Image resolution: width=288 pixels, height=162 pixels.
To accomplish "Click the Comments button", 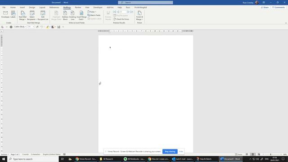I will click(279, 7).
